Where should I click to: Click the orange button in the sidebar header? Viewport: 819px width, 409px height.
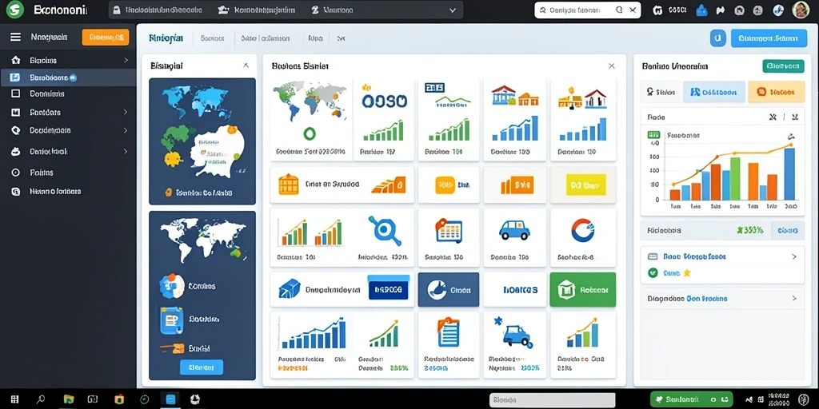coord(106,37)
